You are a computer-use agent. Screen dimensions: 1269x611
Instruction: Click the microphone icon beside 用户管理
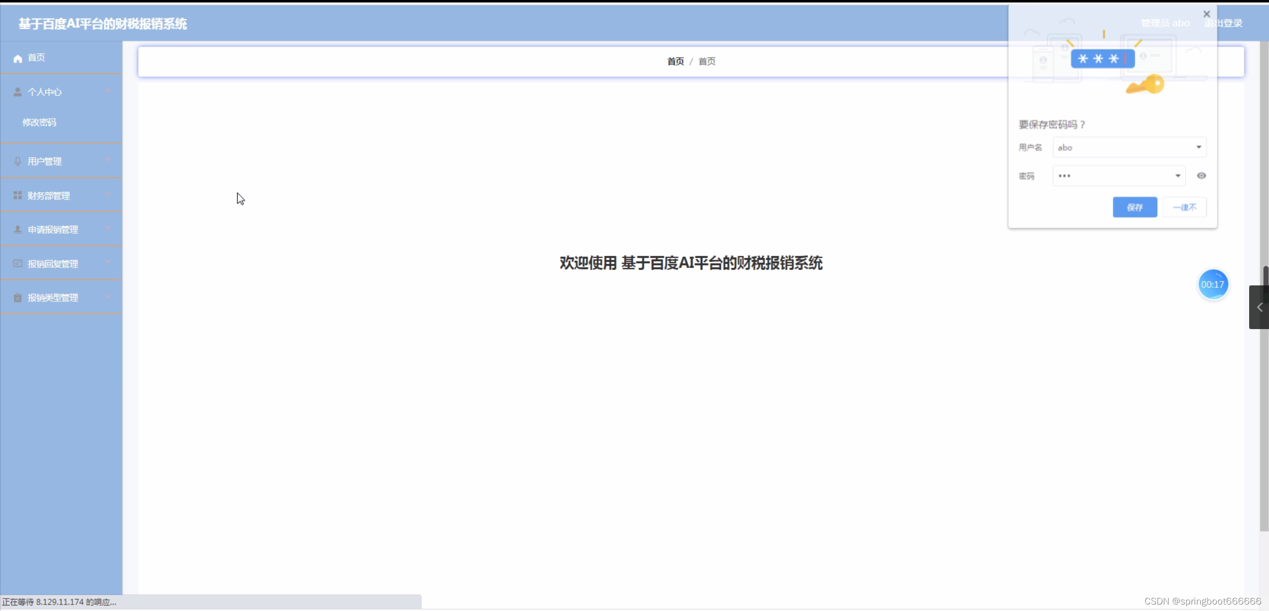(18, 161)
